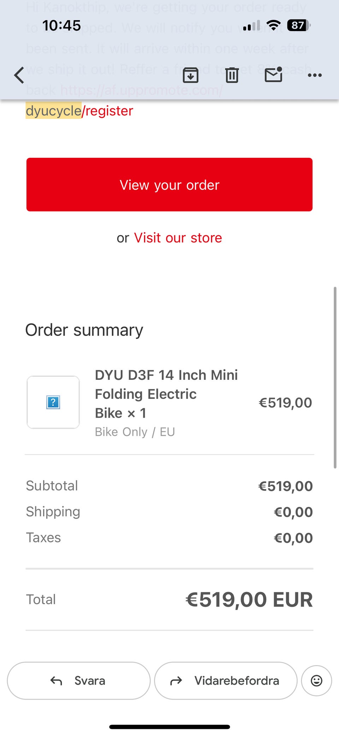Tap the emoji reaction smiley icon
Image resolution: width=339 pixels, height=736 pixels.
[x=316, y=680]
